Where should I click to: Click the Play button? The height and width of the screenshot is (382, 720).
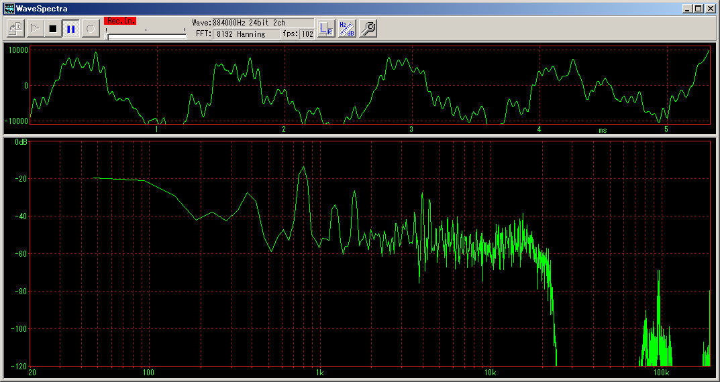pyautogui.click(x=34, y=29)
